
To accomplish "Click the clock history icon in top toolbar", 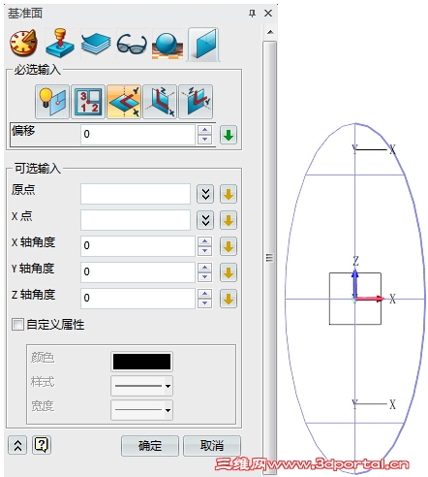I will [23, 44].
